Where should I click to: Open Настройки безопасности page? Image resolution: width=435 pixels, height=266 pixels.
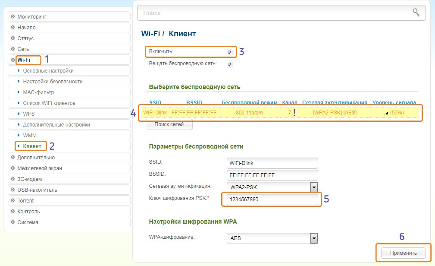(x=69, y=82)
